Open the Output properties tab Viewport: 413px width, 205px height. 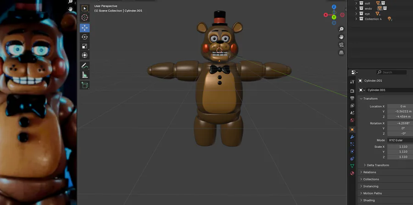click(352, 98)
